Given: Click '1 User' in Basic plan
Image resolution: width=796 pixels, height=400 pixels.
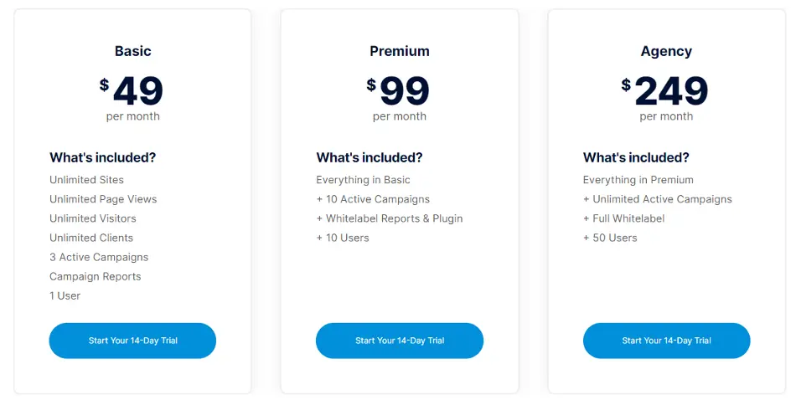Looking at the screenshot, I should [x=65, y=295].
